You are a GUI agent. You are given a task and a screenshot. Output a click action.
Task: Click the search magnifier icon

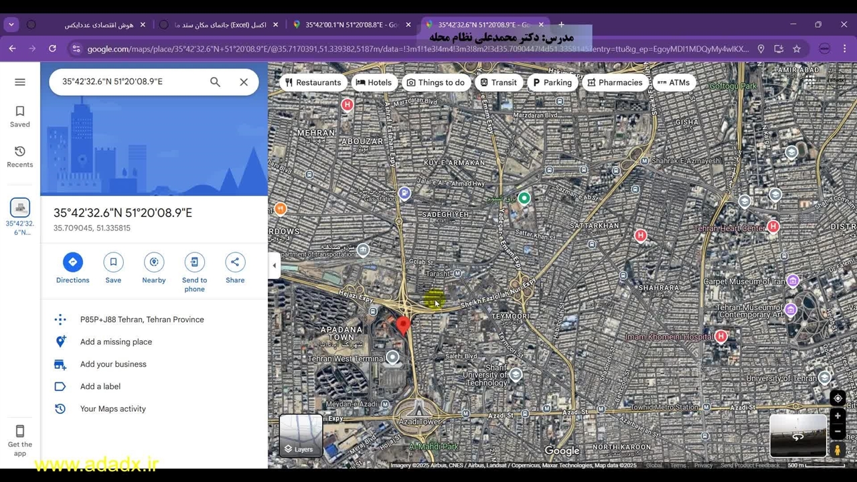(x=215, y=82)
